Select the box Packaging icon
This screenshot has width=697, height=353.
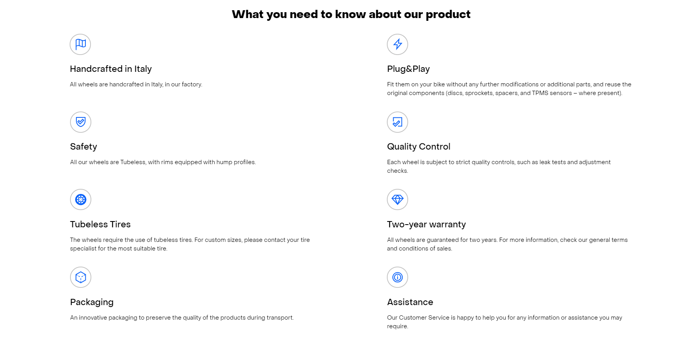tap(81, 277)
